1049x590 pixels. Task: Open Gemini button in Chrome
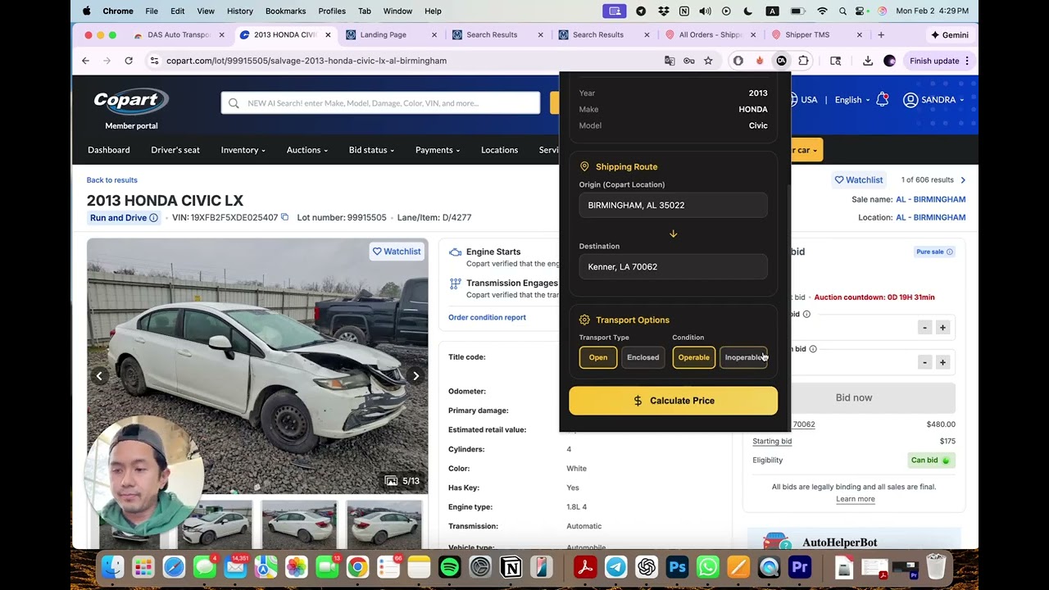[x=950, y=34]
